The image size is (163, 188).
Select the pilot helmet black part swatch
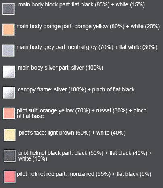(x=9, y=156)
